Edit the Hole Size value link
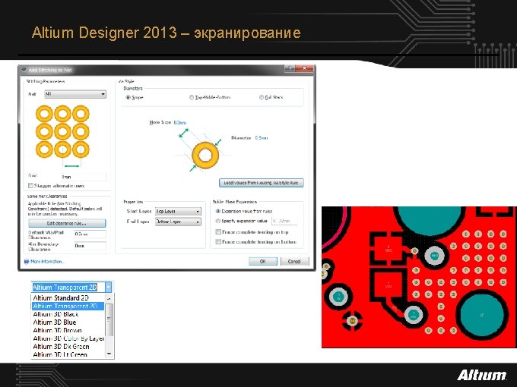The image size is (517, 387). pos(179,122)
